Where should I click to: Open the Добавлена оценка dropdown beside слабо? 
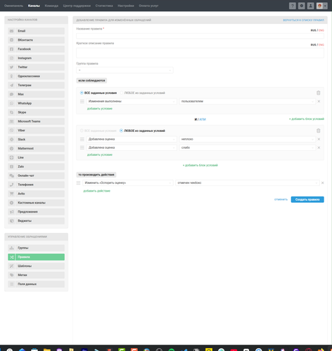point(132,147)
